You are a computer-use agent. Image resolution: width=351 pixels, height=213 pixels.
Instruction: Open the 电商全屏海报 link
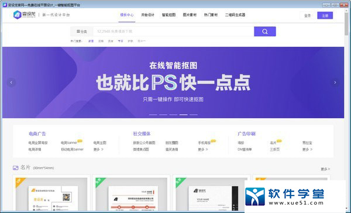[x=38, y=143]
